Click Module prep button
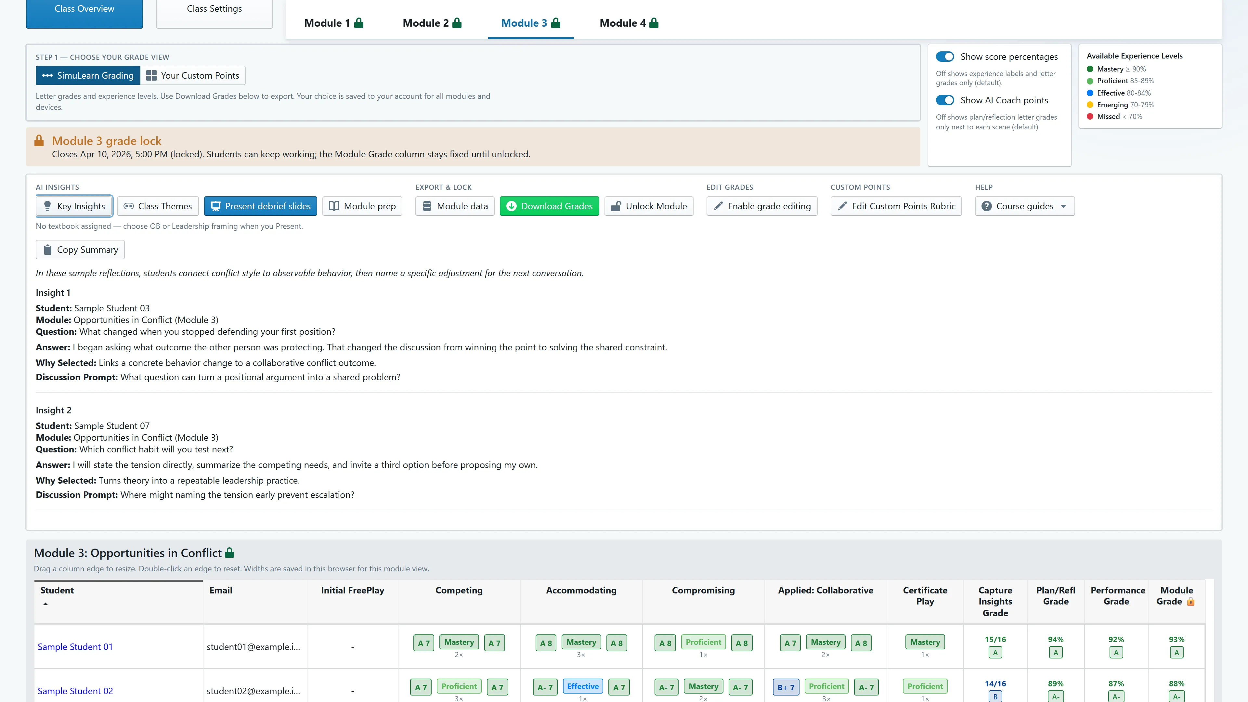 362,206
